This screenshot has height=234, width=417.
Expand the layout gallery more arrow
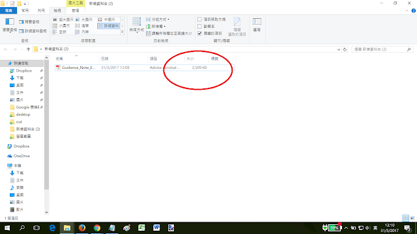click(122, 32)
